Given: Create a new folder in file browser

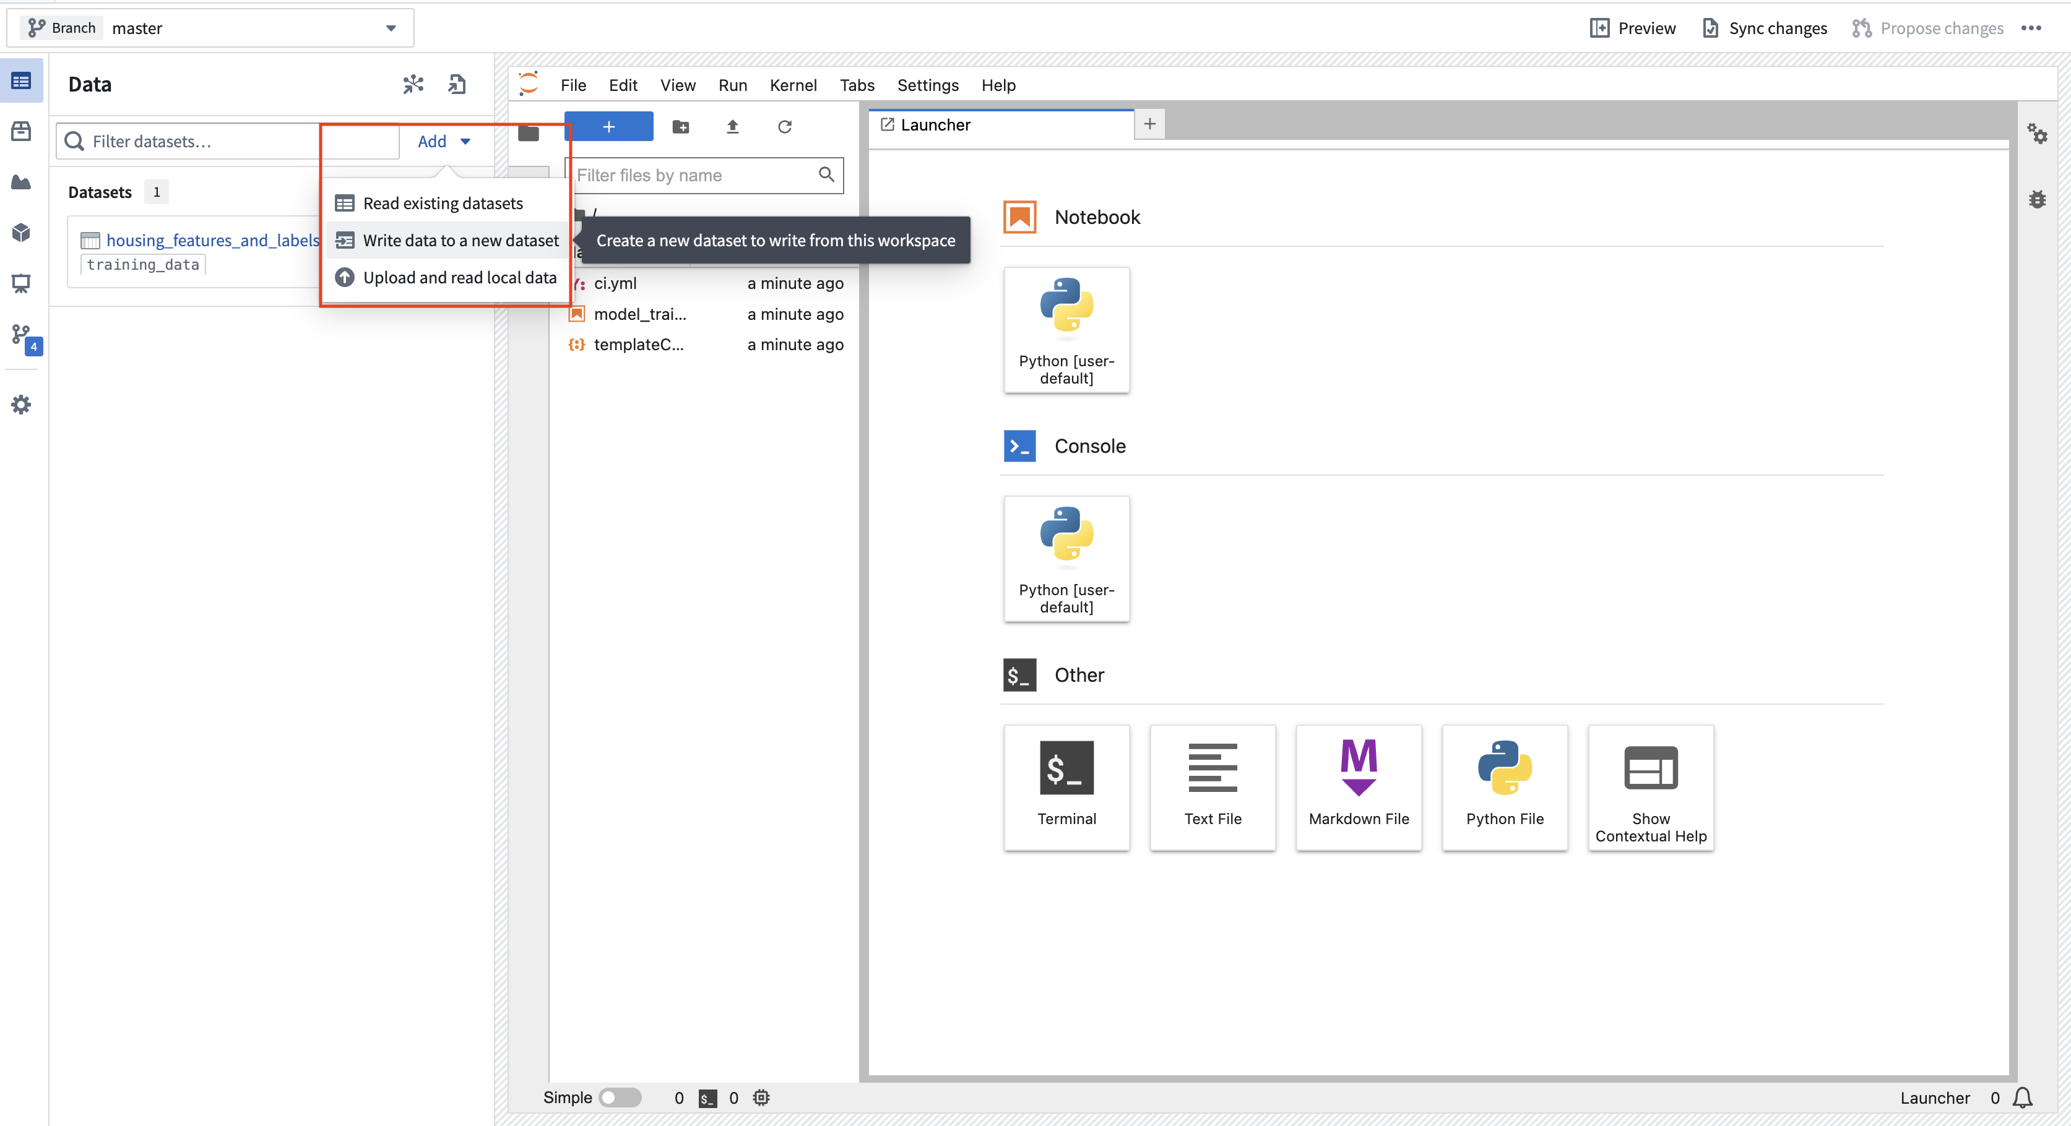Looking at the screenshot, I should 680,126.
